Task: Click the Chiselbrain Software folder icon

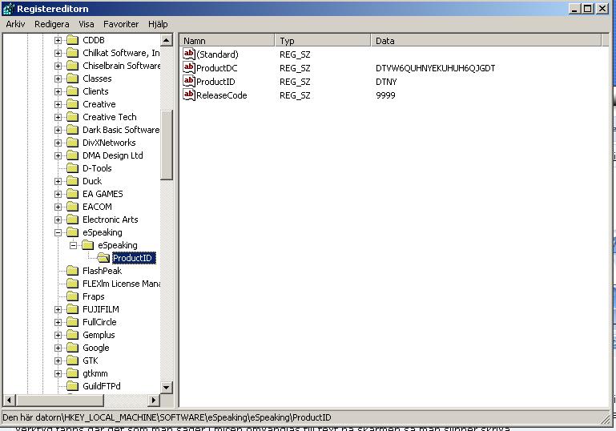Action: pos(72,65)
